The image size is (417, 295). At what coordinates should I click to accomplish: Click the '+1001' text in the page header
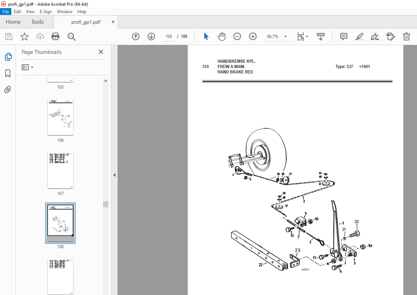pos(364,67)
